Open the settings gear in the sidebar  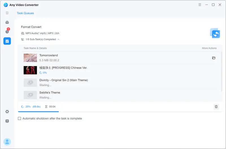click(7, 112)
